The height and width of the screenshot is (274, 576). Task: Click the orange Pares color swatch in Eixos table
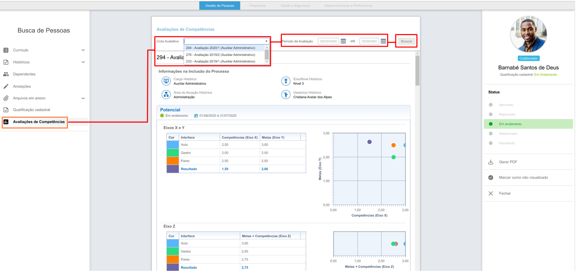coord(173,161)
